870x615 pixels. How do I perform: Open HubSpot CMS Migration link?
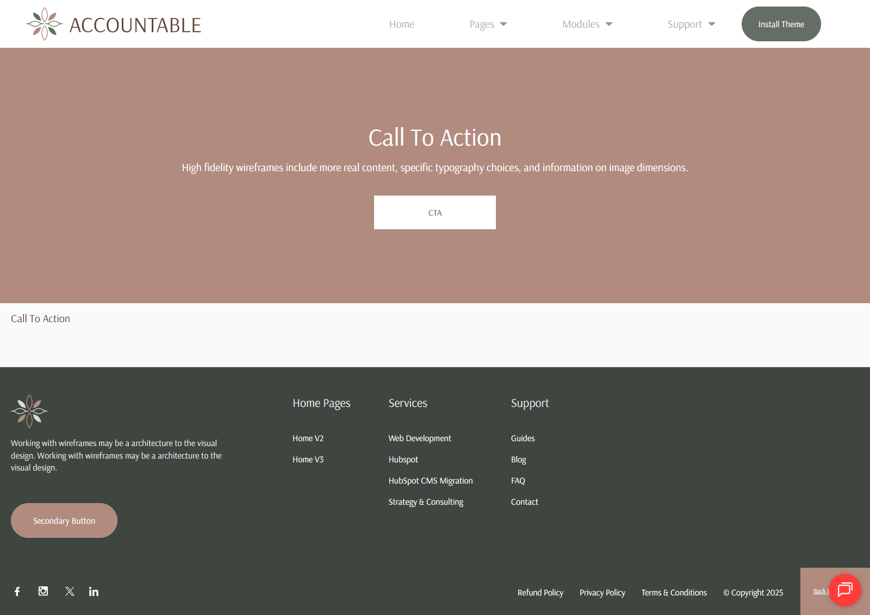[431, 481]
